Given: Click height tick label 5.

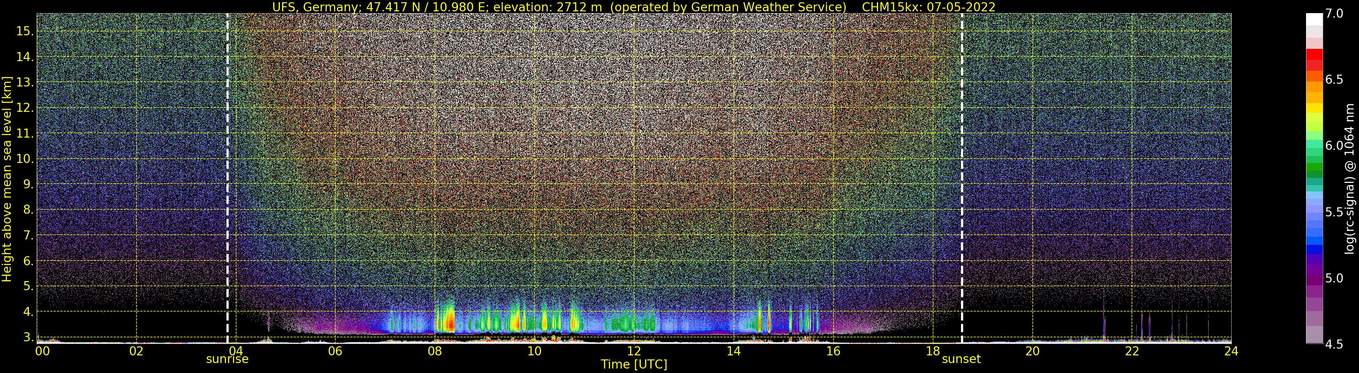Looking at the screenshot, I should click(29, 286).
